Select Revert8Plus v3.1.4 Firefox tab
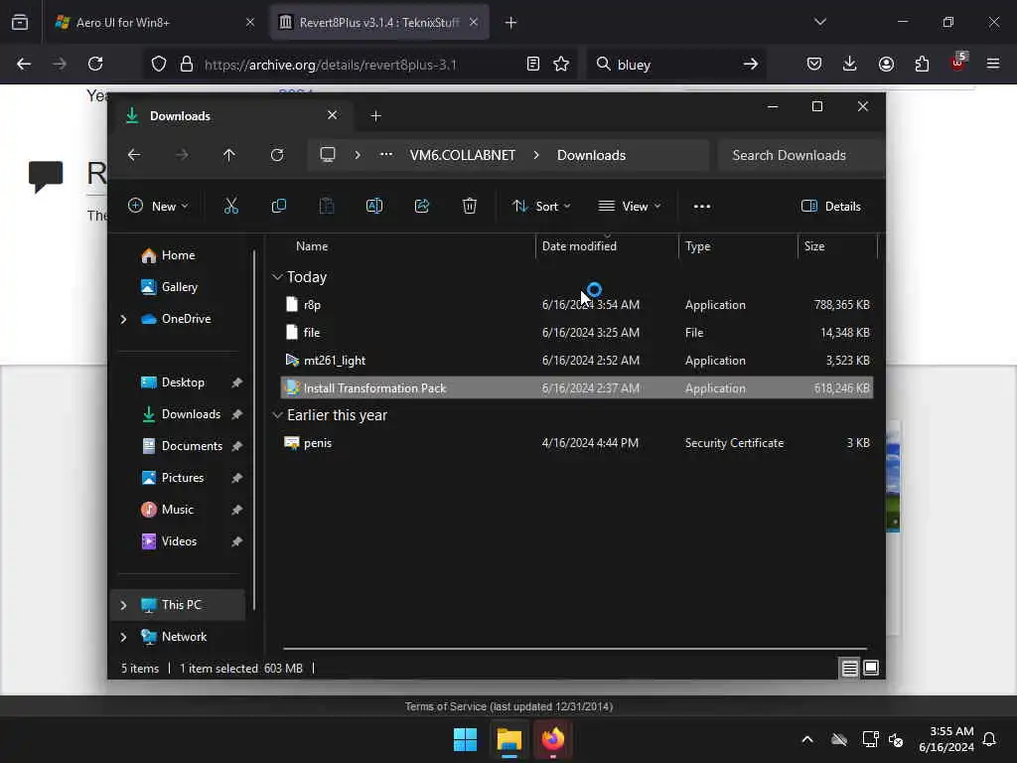The width and height of the screenshot is (1017, 763). pyautogui.click(x=378, y=23)
